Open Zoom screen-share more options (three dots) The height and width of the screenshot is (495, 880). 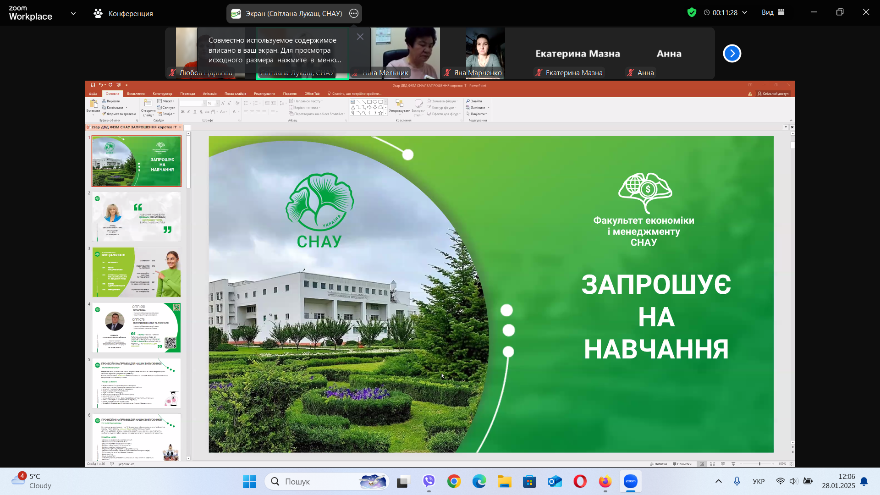(x=353, y=13)
